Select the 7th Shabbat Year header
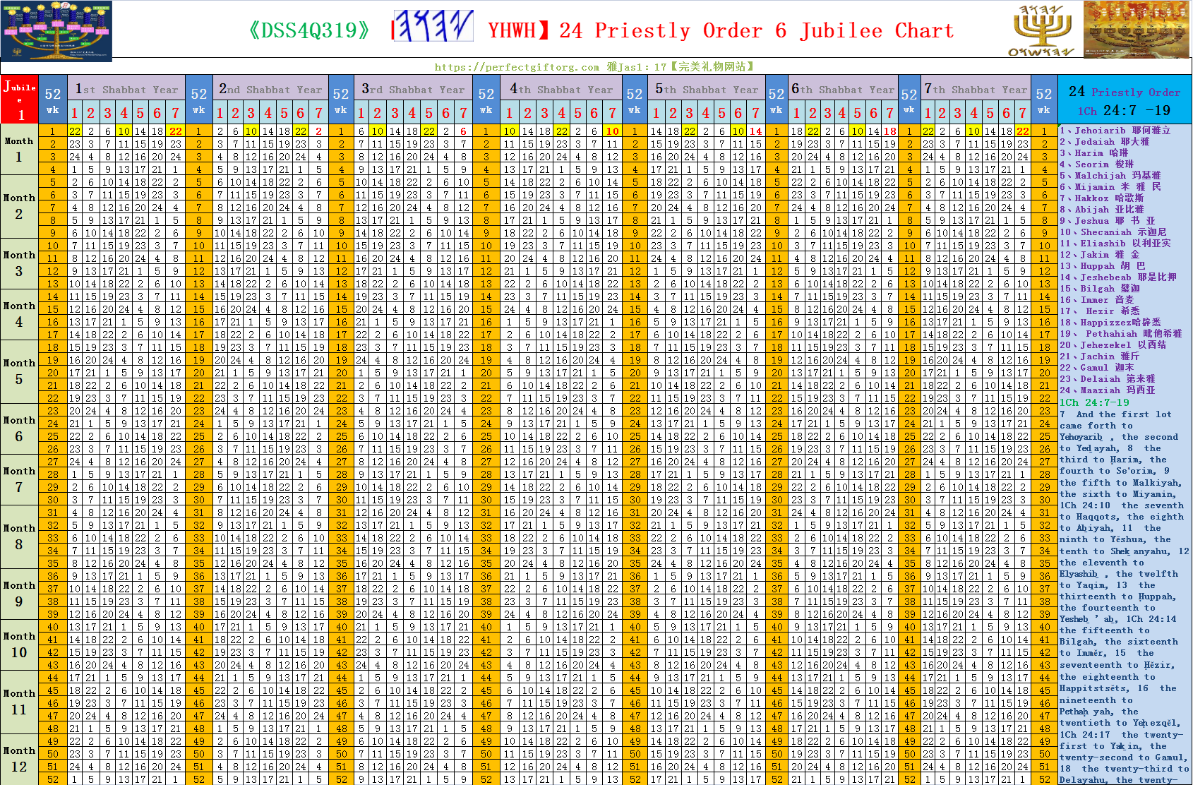1193x785 pixels. tap(976, 90)
